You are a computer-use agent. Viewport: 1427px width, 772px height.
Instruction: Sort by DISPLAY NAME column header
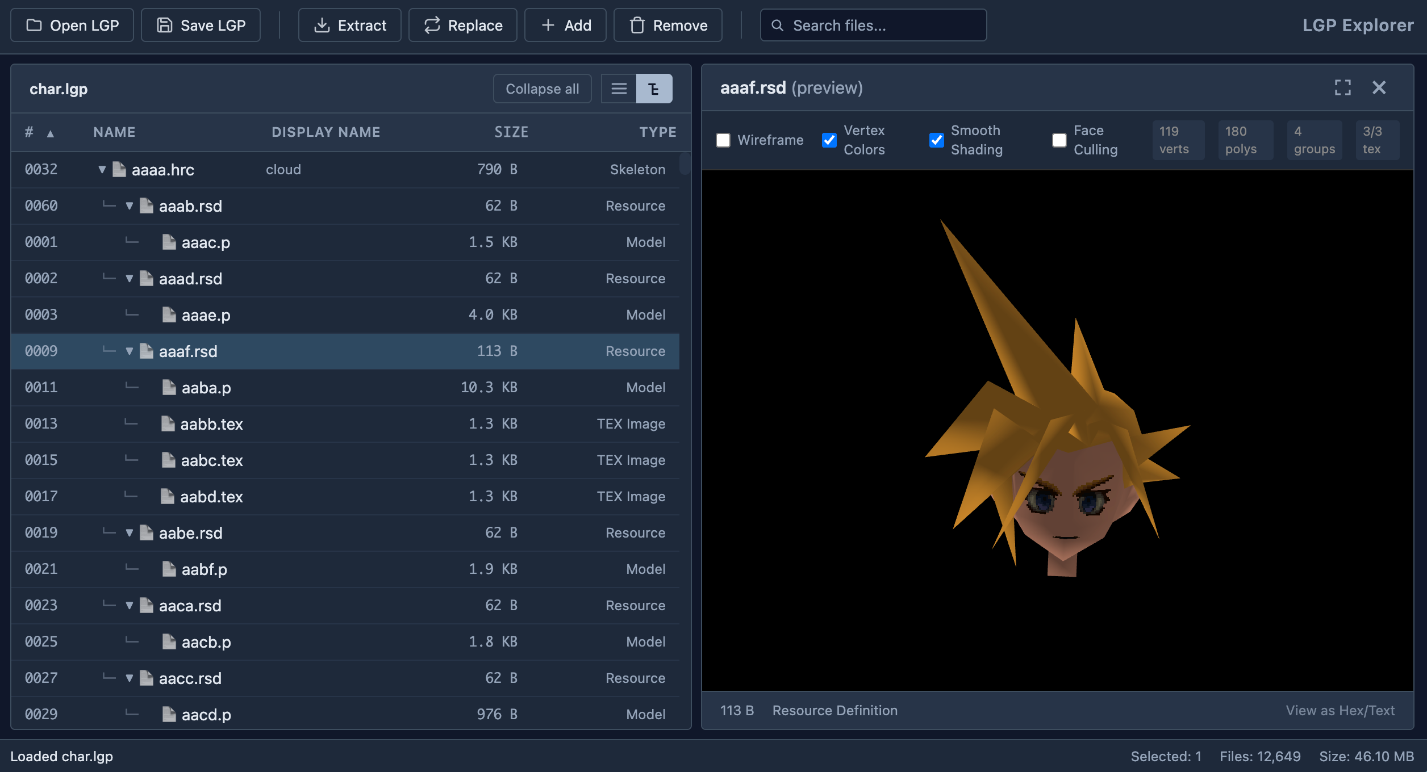tap(326, 132)
